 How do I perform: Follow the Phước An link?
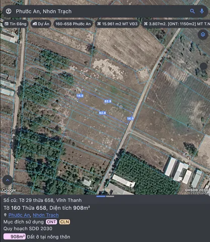coord(19,215)
